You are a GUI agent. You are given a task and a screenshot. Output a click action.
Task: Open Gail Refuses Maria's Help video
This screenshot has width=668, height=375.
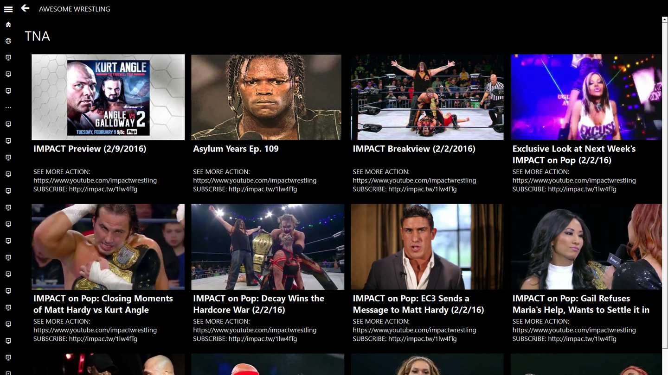(586, 247)
